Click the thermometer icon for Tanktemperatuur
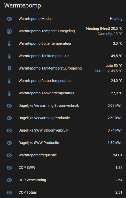The width and height of the screenshot is (126, 198). [x=9, y=56]
